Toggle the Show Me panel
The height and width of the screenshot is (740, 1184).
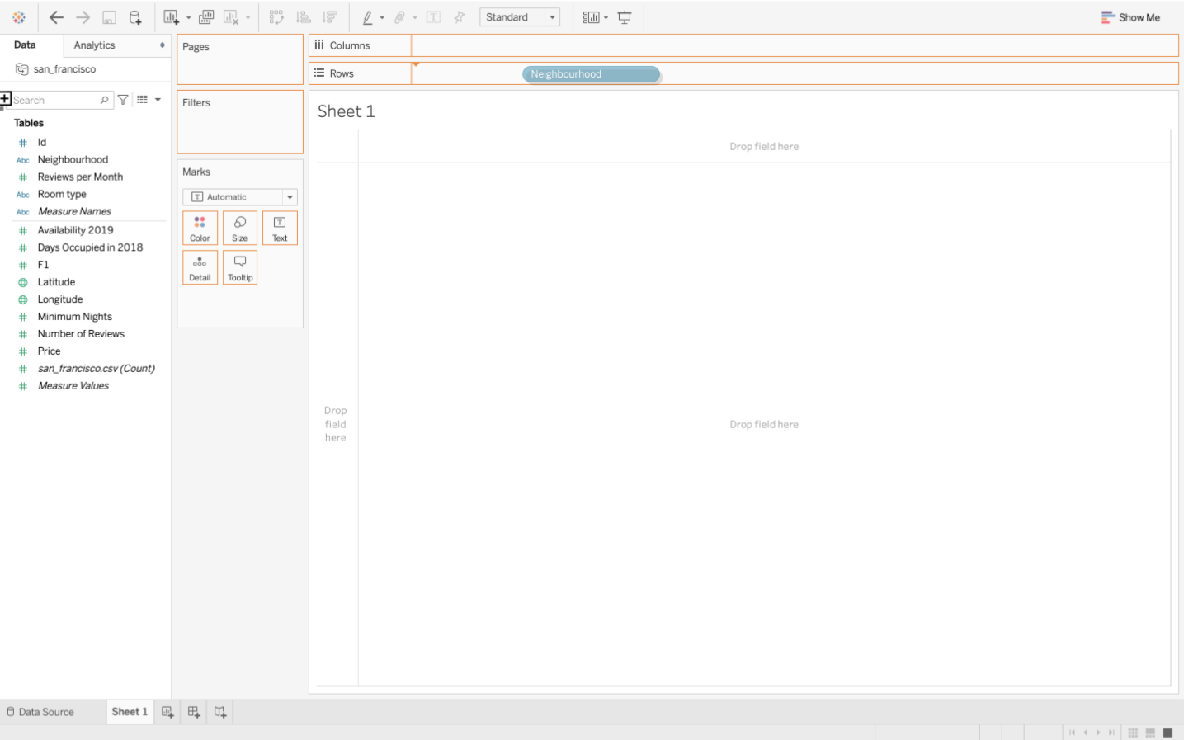(1130, 17)
